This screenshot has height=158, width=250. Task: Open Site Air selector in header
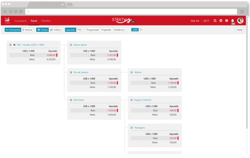195,21
